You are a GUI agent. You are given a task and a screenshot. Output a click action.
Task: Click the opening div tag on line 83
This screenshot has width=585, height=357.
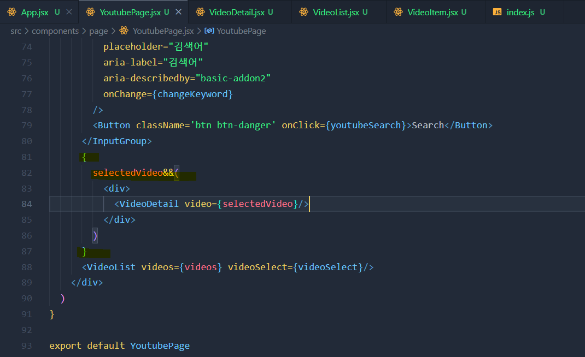[117, 188]
